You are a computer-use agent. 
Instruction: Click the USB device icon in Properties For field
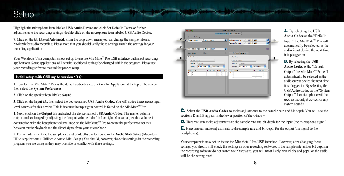coord(203,49)
